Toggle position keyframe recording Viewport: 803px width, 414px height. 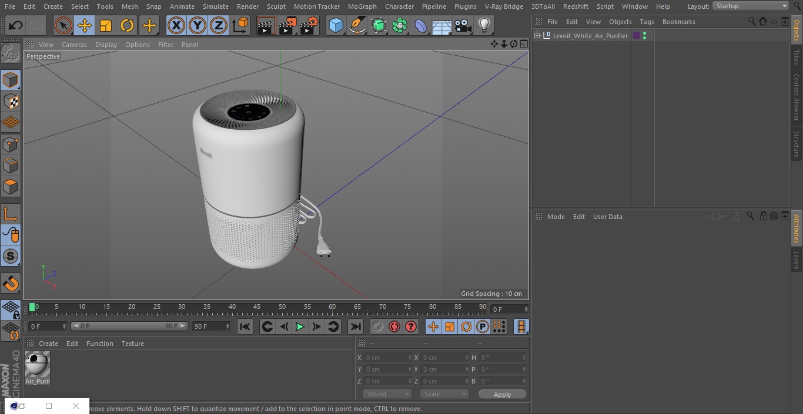433,327
